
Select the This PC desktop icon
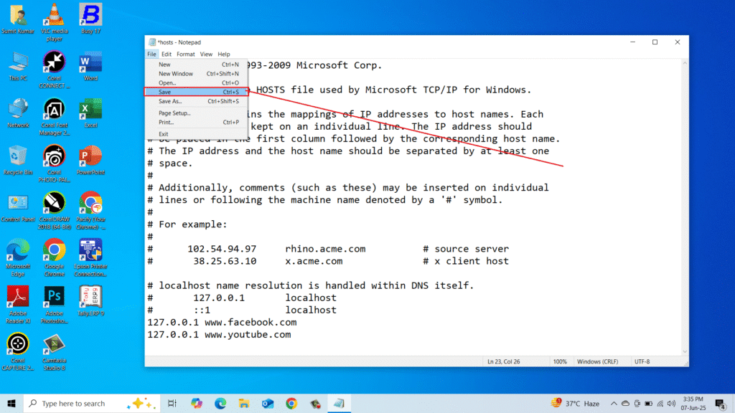coord(18,65)
